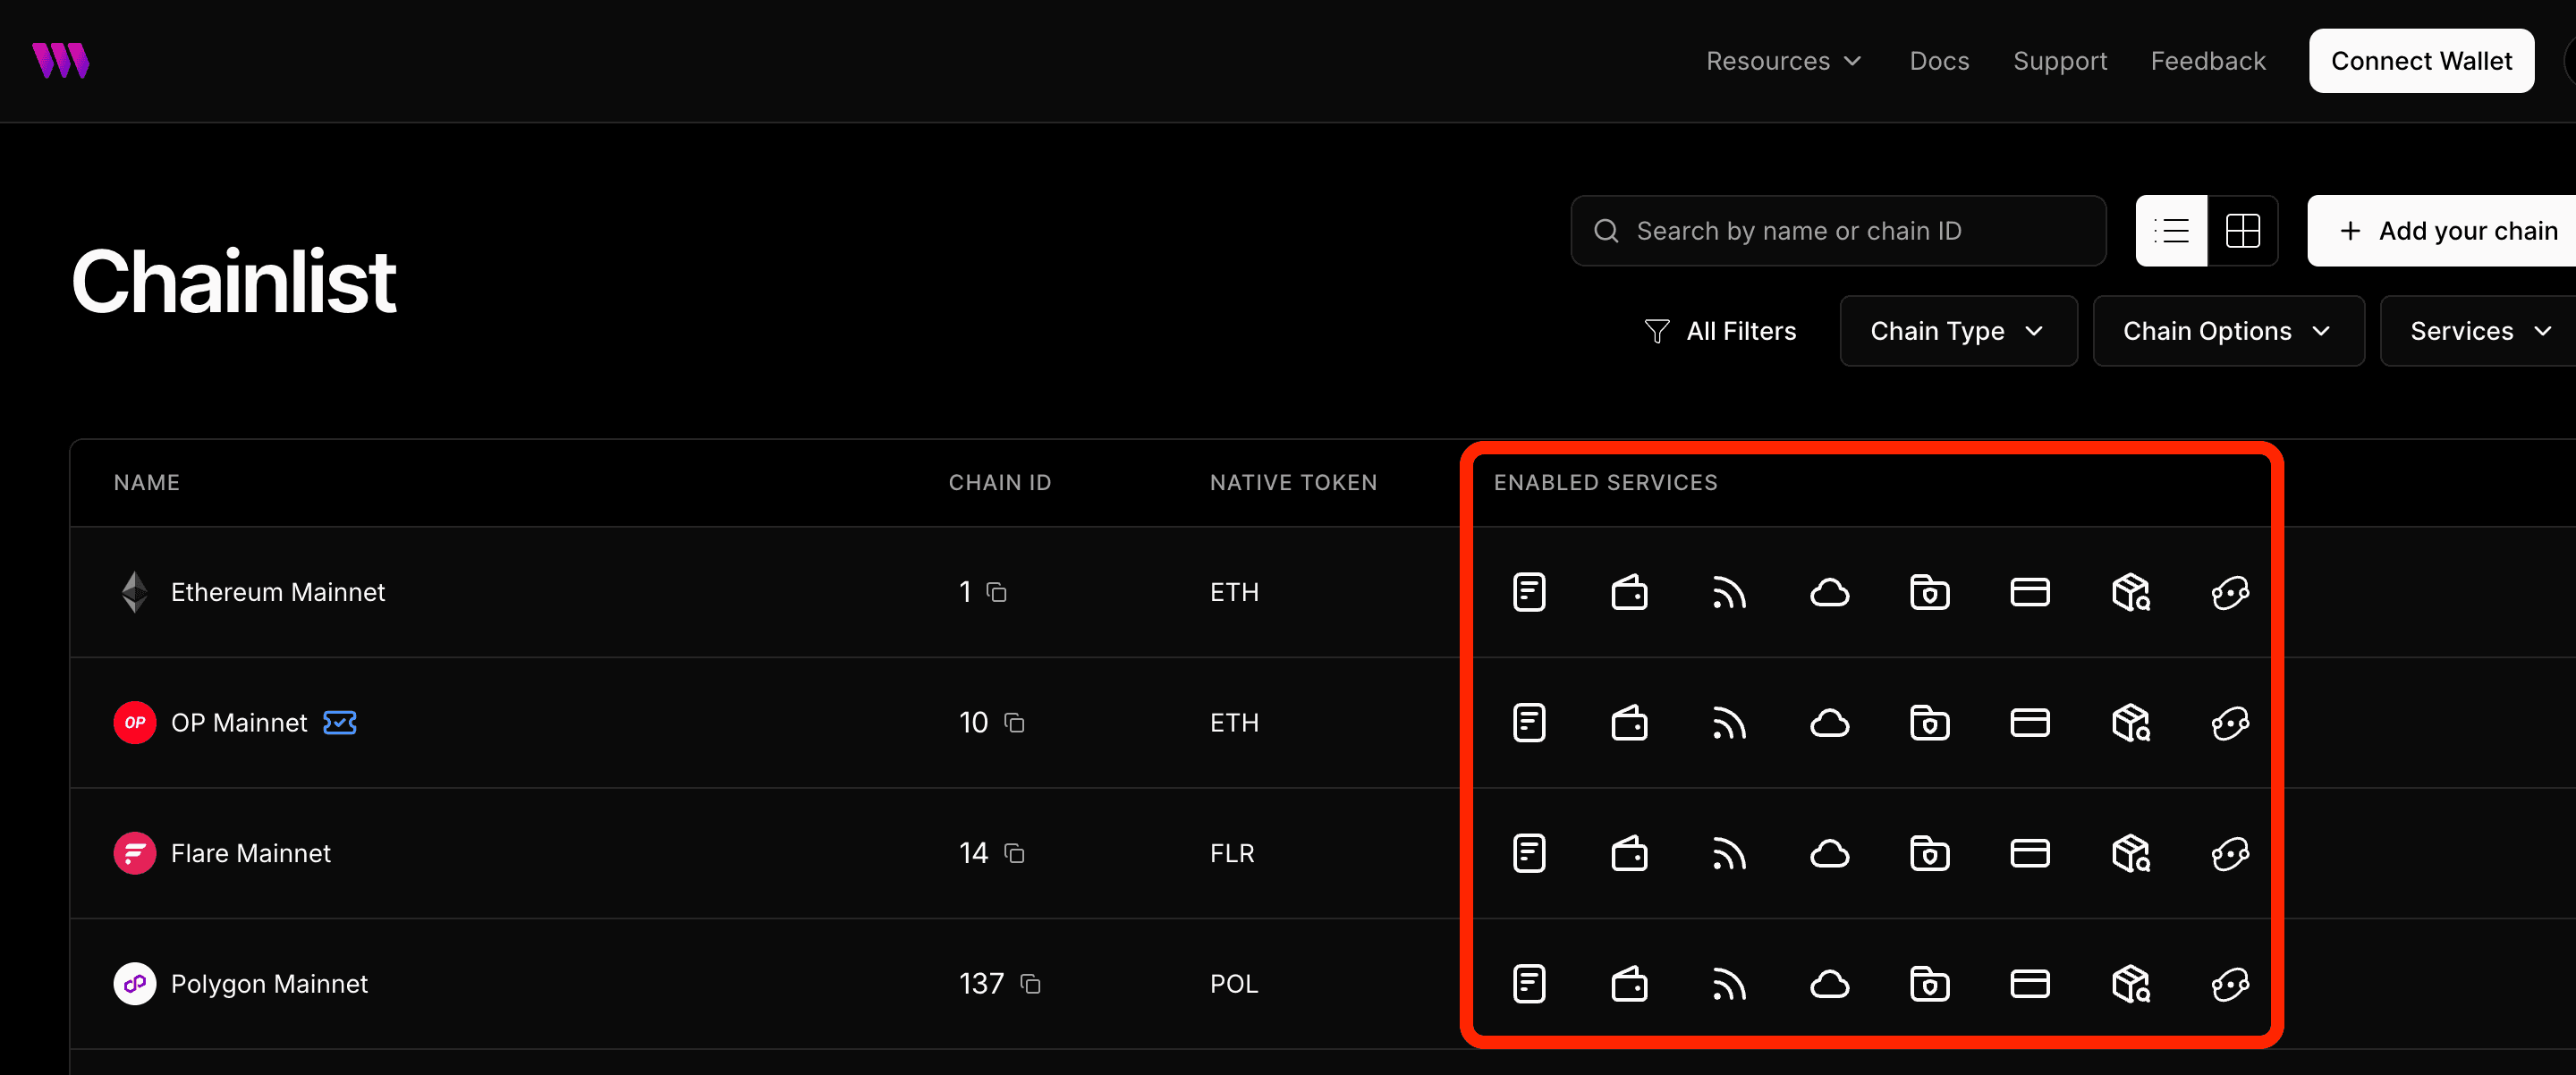Screen dimensions: 2576x1075
Task: Select the RPC feed icon for Flare Mainnet
Action: click(x=1729, y=853)
